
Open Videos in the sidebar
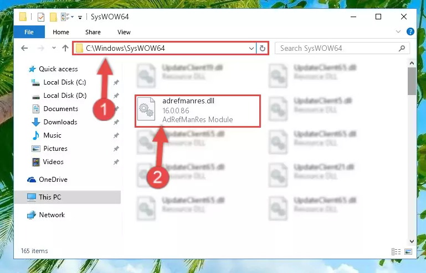pyautogui.click(x=53, y=162)
